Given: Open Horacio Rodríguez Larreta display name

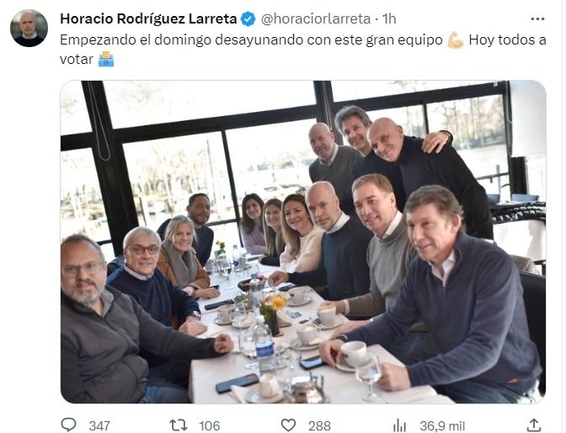Looking at the screenshot, I should (148, 18).
